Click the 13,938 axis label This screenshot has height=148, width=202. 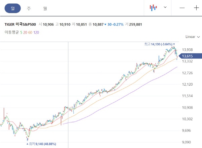click(x=187, y=50)
